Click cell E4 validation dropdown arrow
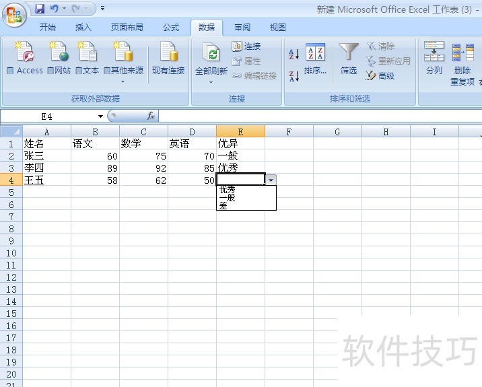482x387 pixels. click(x=271, y=180)
